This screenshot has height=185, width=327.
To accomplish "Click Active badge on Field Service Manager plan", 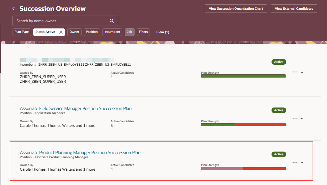I will pyautogui.click(x=279, y=110).
